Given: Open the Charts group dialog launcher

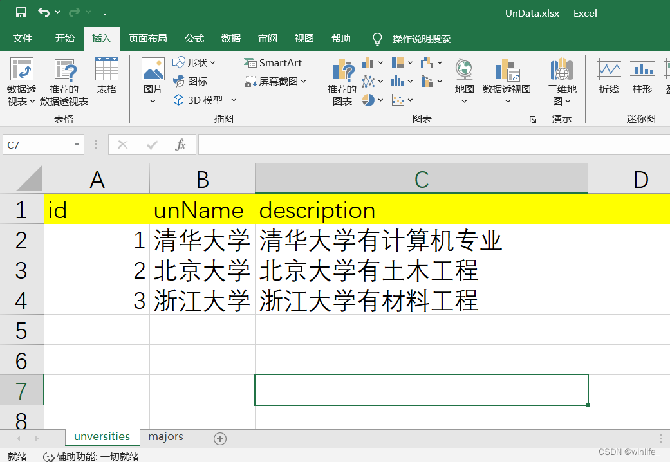Looking at the screenshot, I should (533, 120).
